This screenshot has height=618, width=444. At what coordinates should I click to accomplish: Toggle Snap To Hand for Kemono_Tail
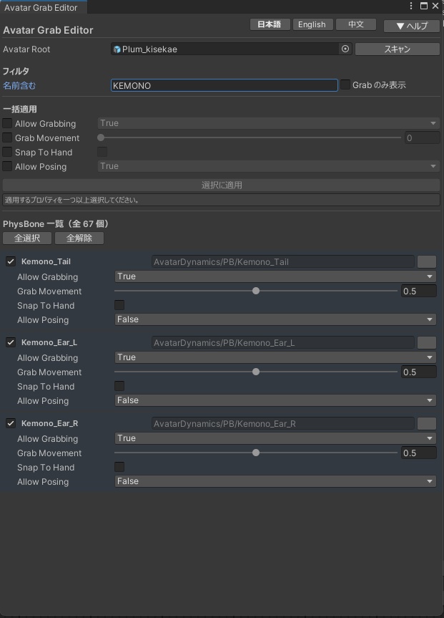coord(119,305)
